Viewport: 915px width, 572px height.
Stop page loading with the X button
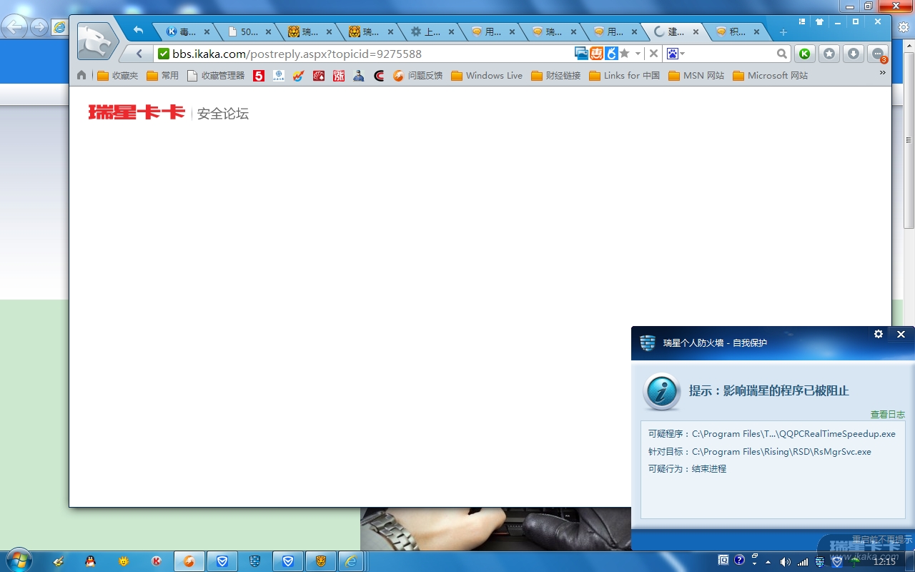[x=653, y=54]
